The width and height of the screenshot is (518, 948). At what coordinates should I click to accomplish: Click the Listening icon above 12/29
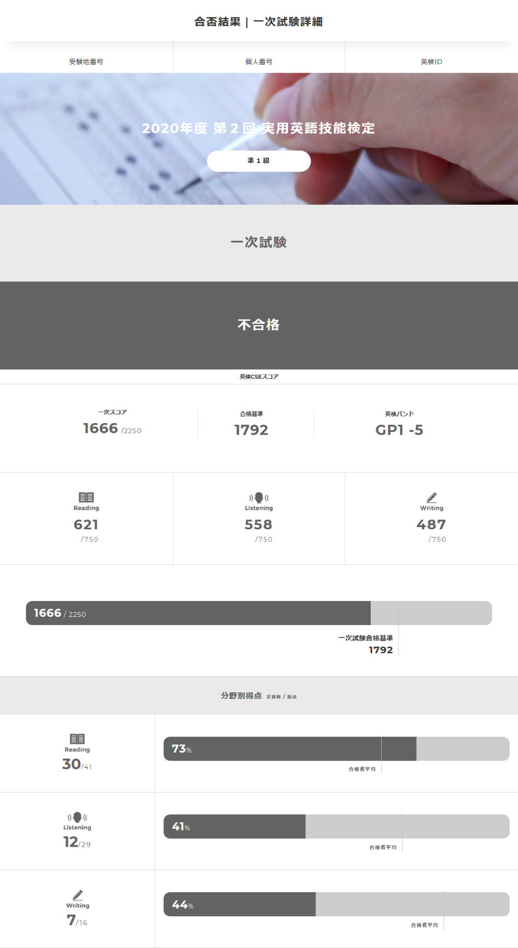coord(77,817)
